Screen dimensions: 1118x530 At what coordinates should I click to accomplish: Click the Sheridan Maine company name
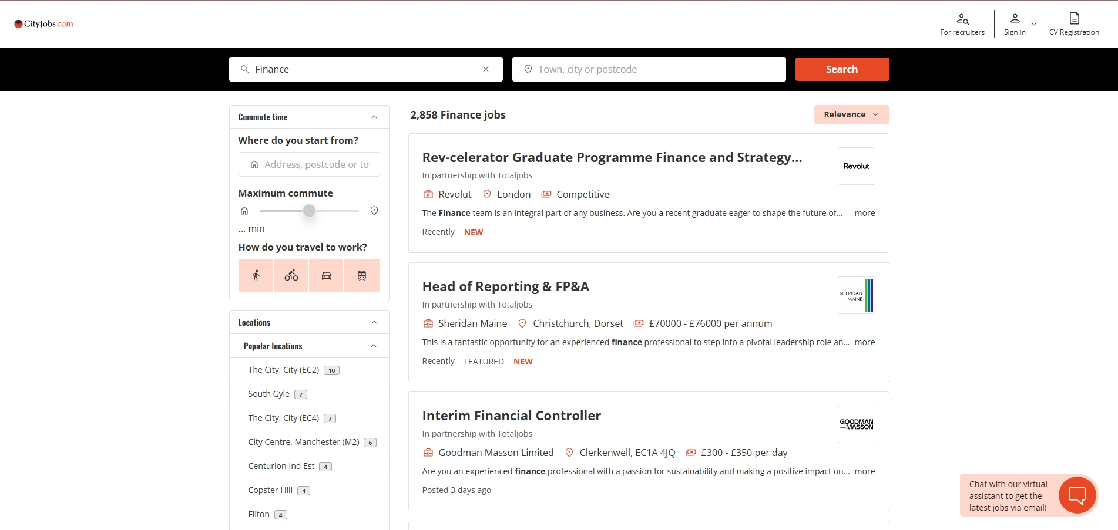point(472,323)
